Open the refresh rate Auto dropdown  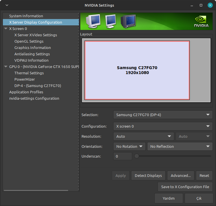coord(194,136)
